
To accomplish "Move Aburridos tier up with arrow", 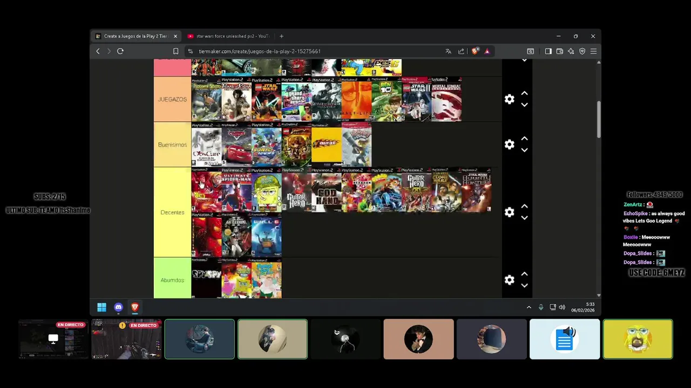I will click(524, 274).
